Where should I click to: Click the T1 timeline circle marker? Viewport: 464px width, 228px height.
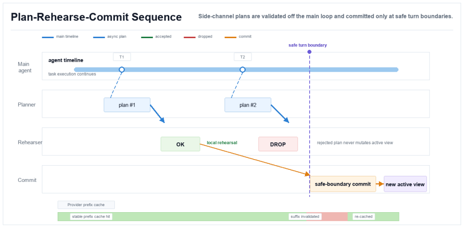[122, 70]
